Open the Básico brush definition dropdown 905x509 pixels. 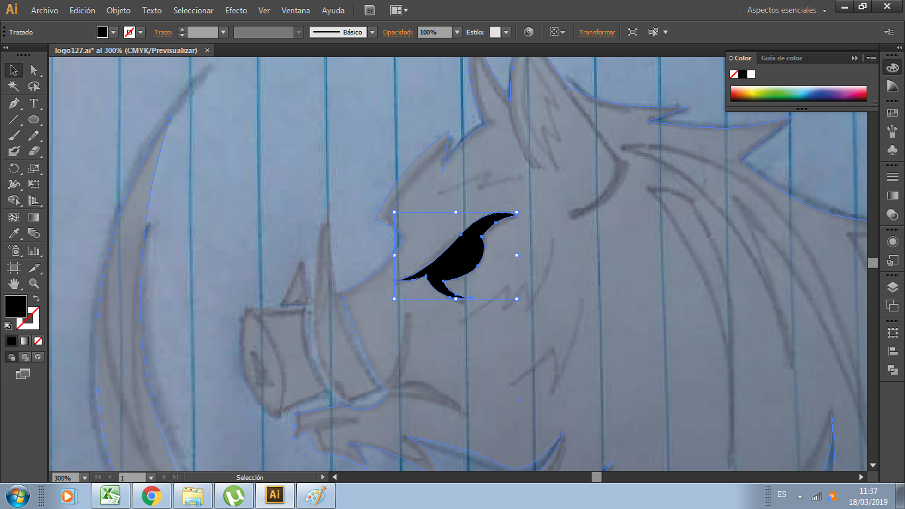coord(372,32)
